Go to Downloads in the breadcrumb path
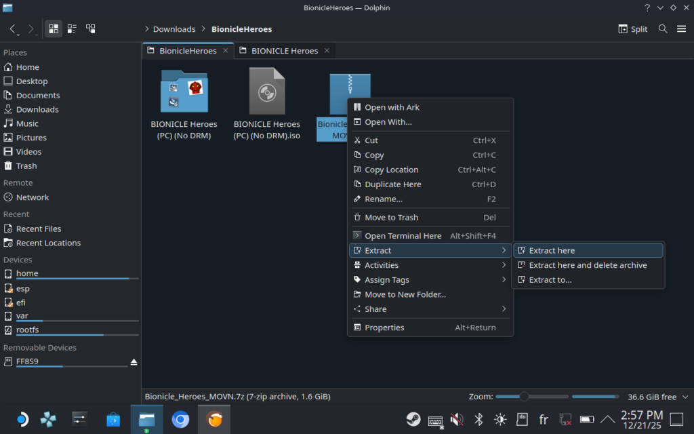694x434 pixels. [x=173, y=29]
